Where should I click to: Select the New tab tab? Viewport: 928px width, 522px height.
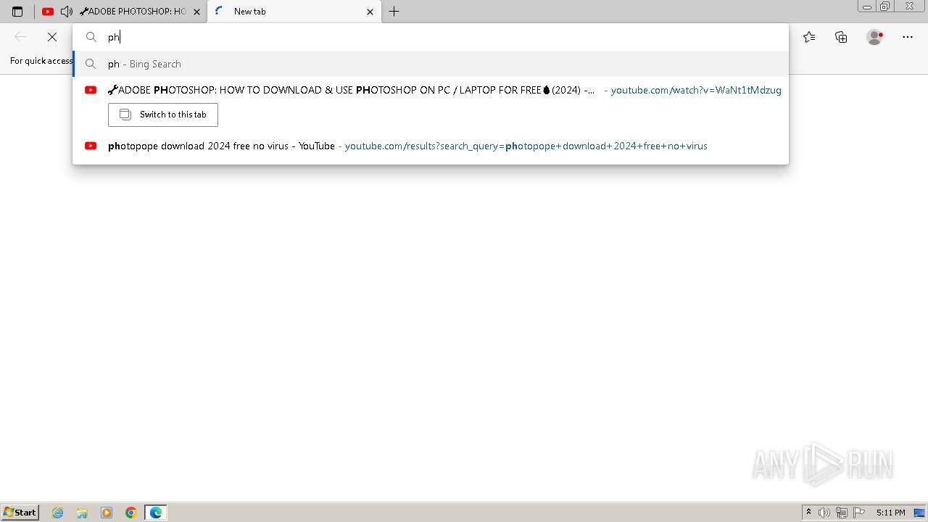coord(294,12)
